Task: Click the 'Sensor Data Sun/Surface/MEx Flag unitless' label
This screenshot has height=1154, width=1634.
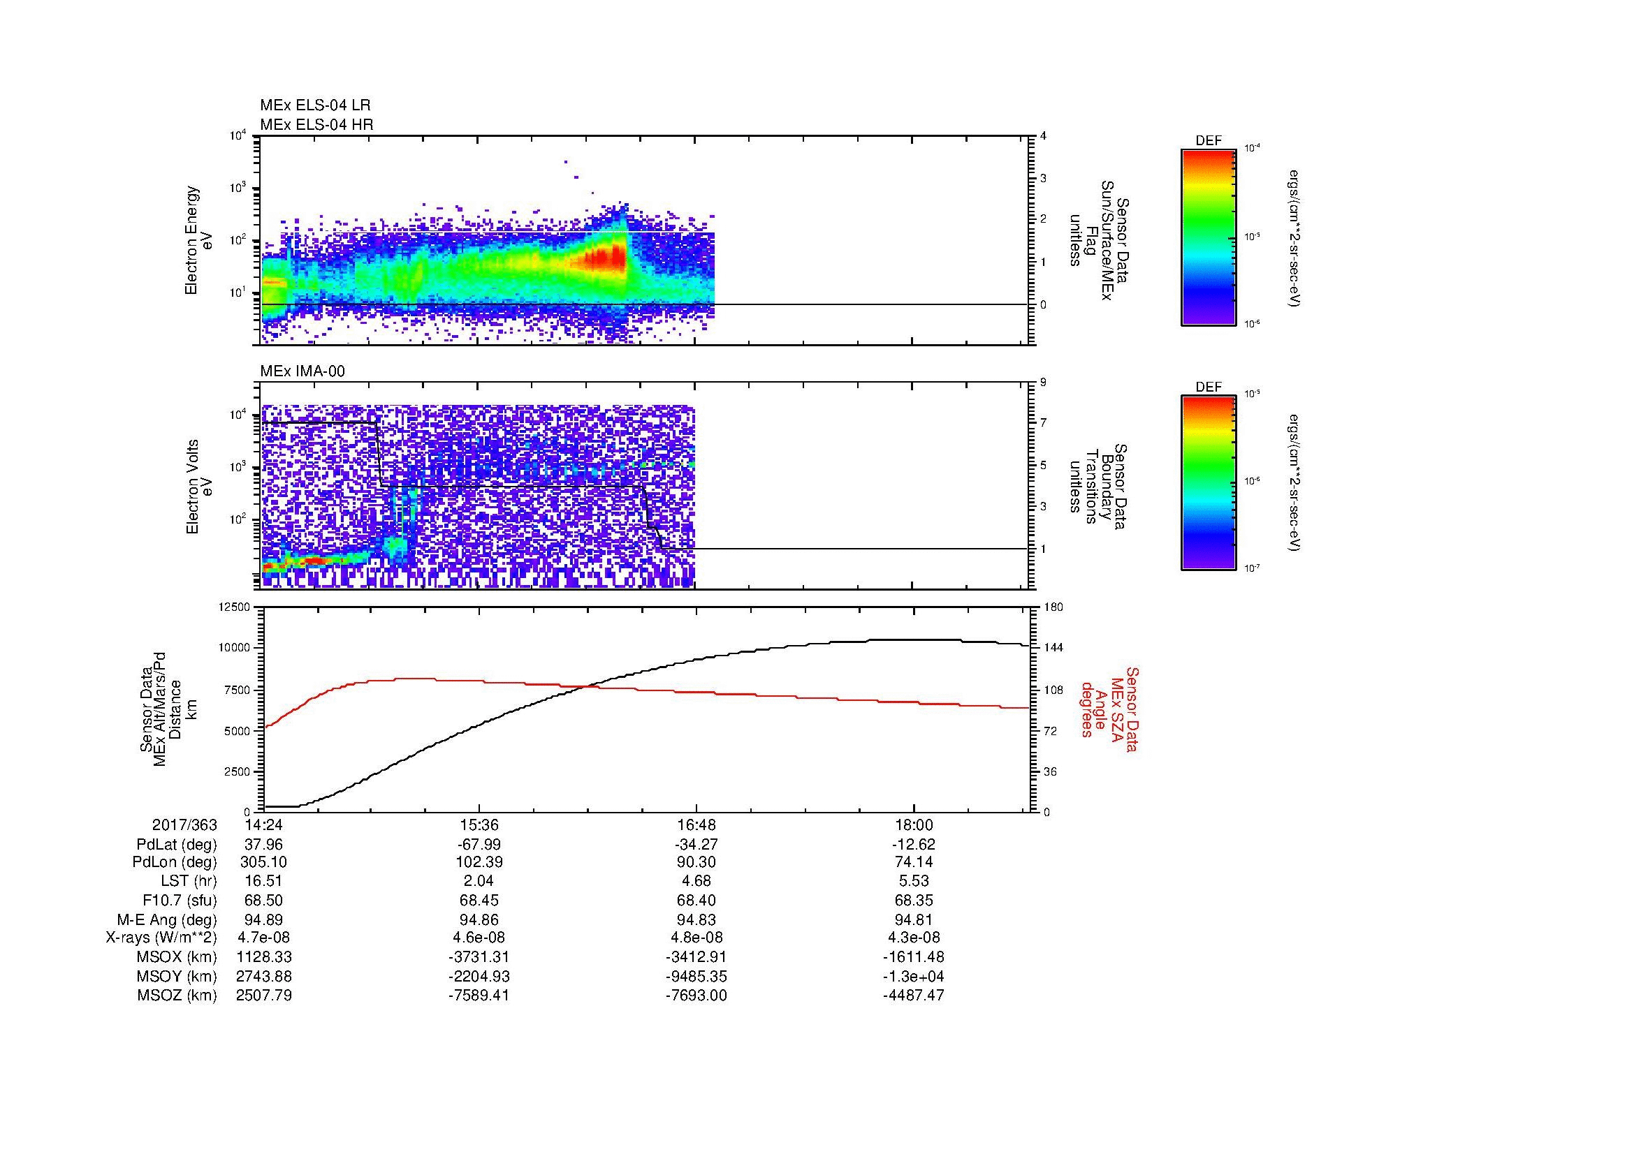Action: click(1099, 240)
